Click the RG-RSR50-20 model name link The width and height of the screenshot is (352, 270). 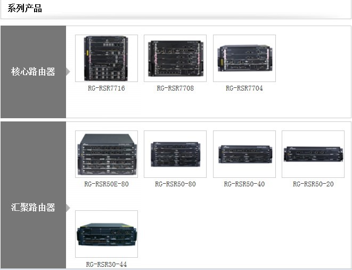[x=313, y=184]
